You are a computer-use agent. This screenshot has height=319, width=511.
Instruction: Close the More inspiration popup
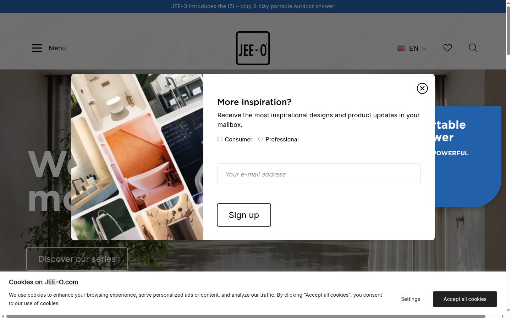[422, 88]
